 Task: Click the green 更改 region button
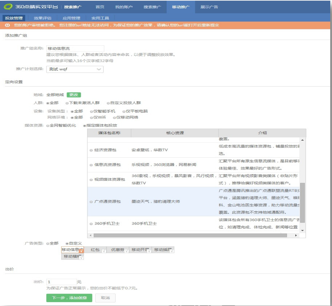[74, 95]
